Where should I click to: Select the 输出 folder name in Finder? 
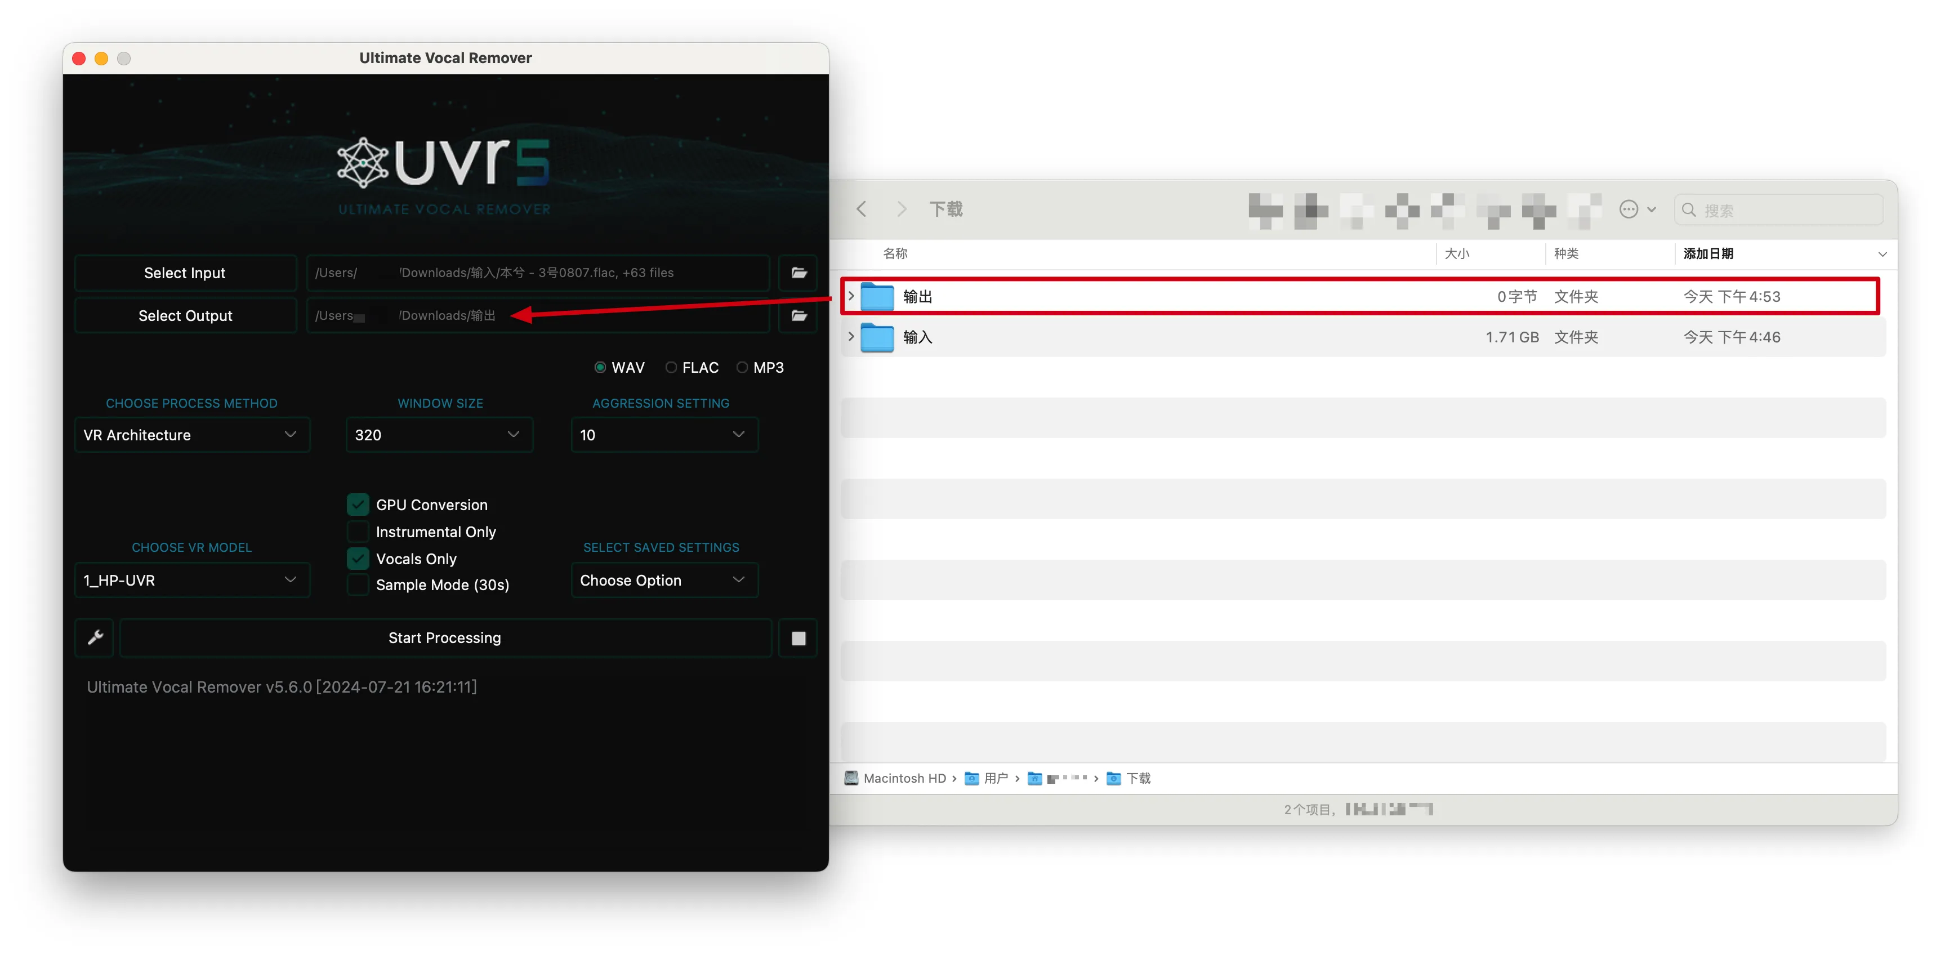(918, 297)
